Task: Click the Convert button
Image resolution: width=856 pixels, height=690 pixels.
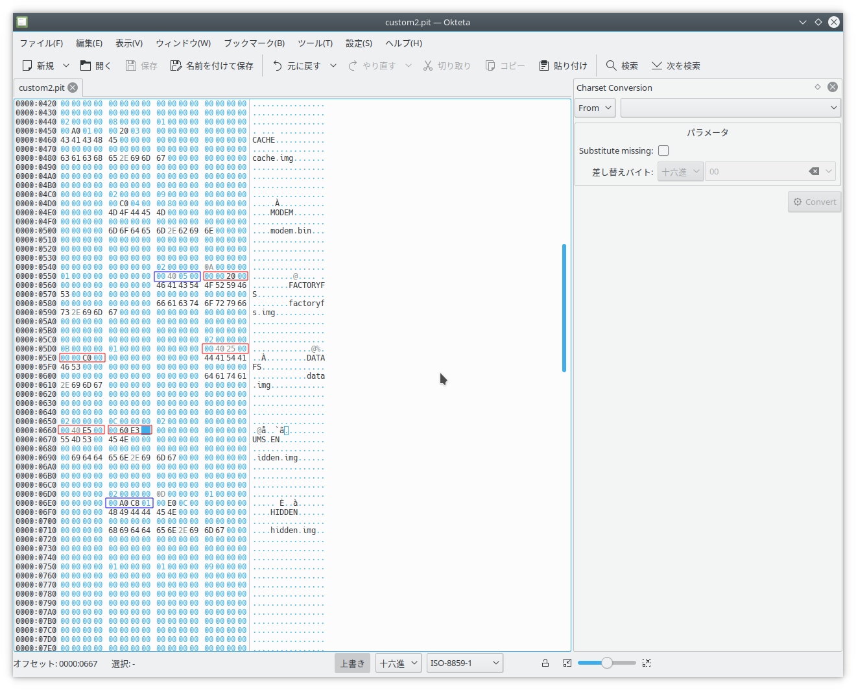Action: 814,202
